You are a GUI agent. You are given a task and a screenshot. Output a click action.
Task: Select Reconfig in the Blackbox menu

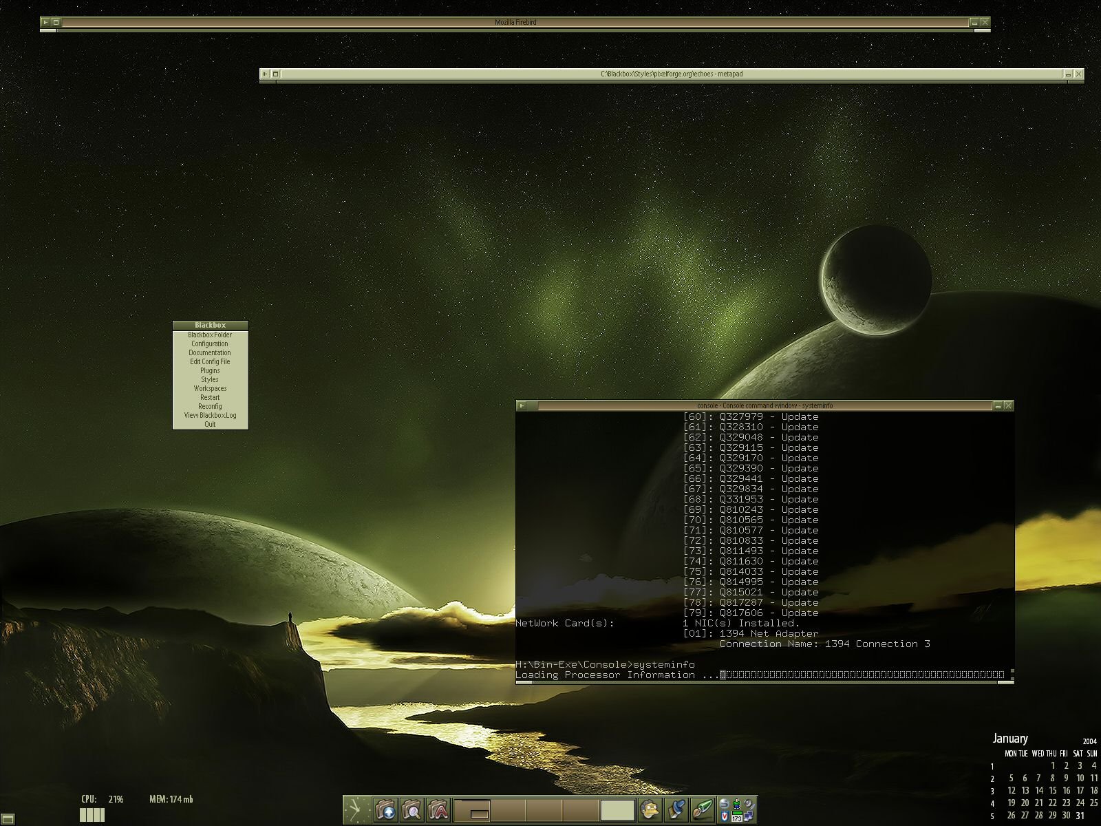pos(210,406)
